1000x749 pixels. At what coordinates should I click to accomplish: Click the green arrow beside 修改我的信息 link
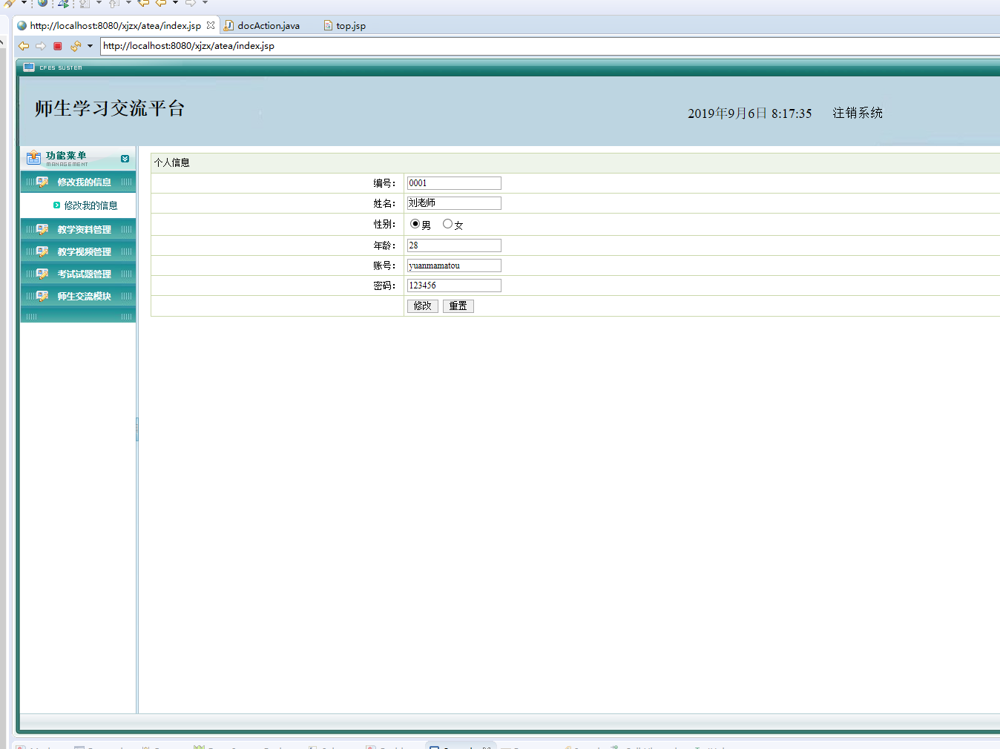tap(56, 205)
